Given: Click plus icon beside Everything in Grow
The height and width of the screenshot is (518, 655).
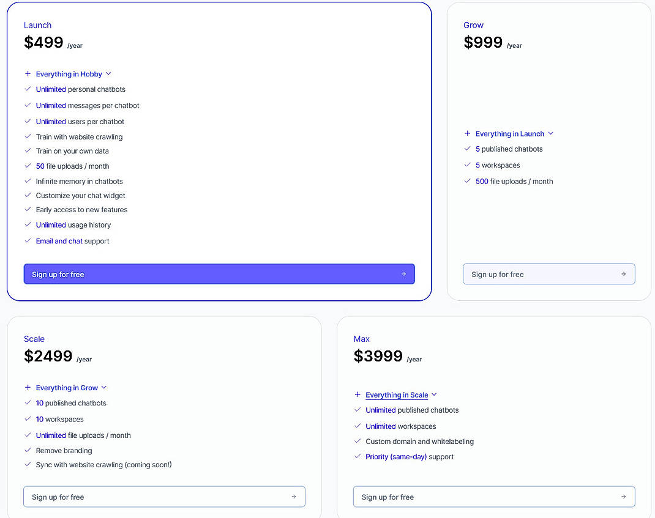Looking at the screenshot, I should (28, 388).
